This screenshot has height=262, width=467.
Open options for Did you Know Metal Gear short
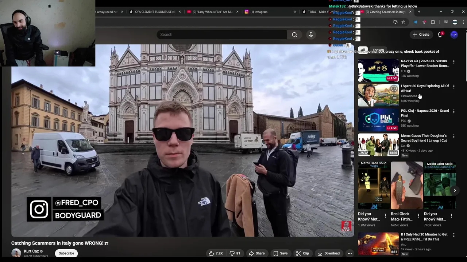coord(385,216)
